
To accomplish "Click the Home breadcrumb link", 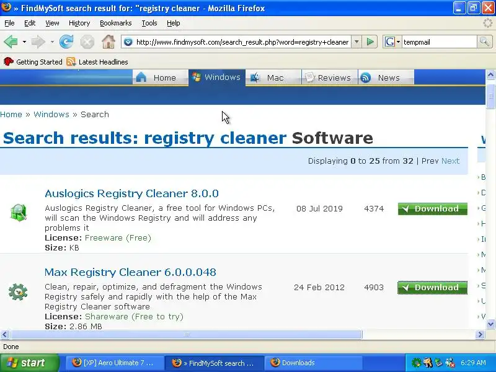I will (11, 114).
